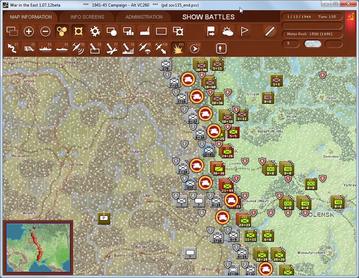Select the 18=19 green Soviet stack

[x=261, y=255]
